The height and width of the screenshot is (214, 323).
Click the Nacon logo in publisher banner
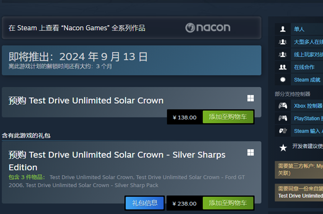pos(207,28)
